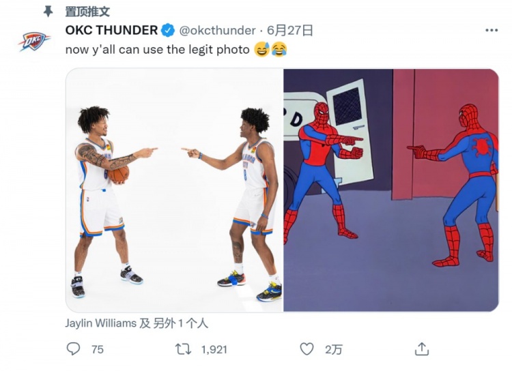512x371 pixels.
Task: Open the @okcthunder handle link
Action: [217, 30]
